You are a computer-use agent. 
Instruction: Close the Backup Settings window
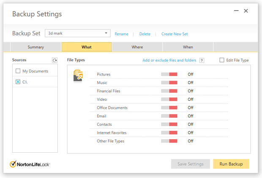point(246,11)
